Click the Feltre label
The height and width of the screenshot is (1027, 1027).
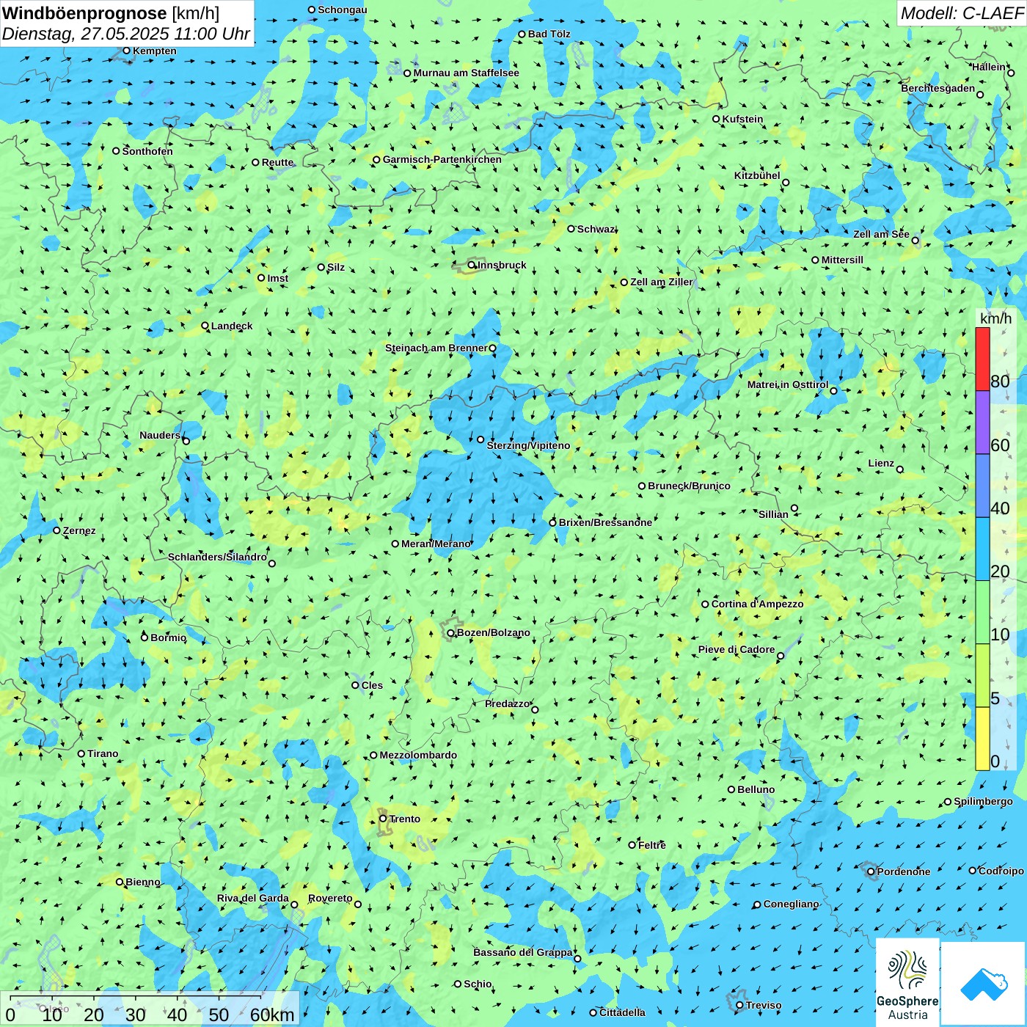coord(651,845)
